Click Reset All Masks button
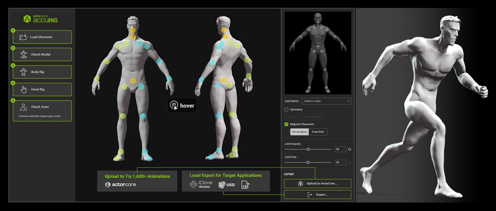The height and width of the screenshot is (211, 496). (312, 117)
